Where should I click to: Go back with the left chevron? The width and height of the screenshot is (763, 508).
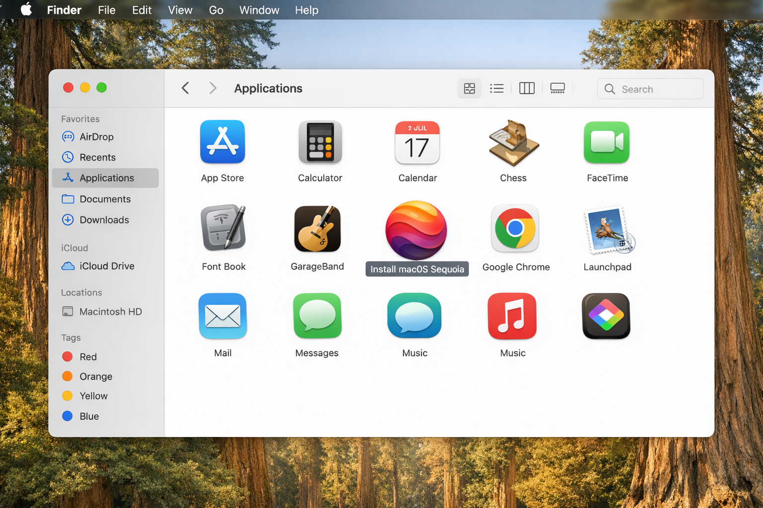[185, 88]
